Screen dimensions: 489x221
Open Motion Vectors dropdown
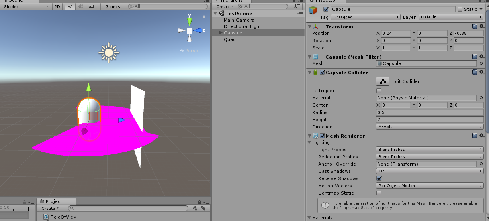tap(430, 186)
